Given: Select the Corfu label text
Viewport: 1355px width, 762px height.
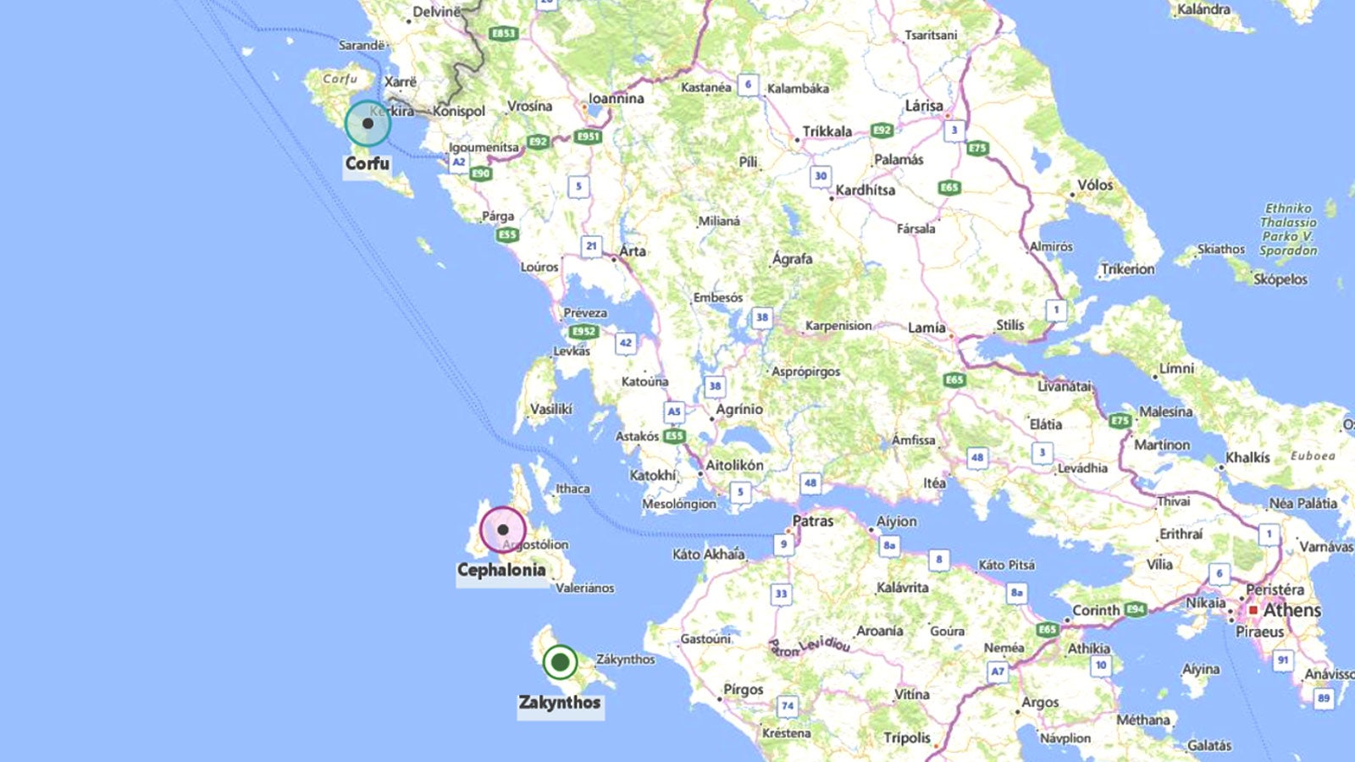Looking at the screenshot, I should point(368,163).
